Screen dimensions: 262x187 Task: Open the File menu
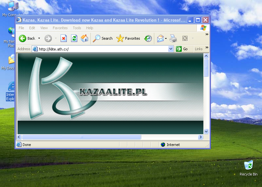(21, 28)
